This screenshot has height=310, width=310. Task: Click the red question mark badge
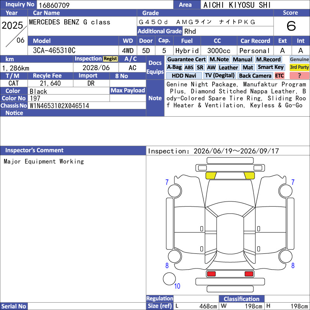pyautogui.click(x=299, y=76)
